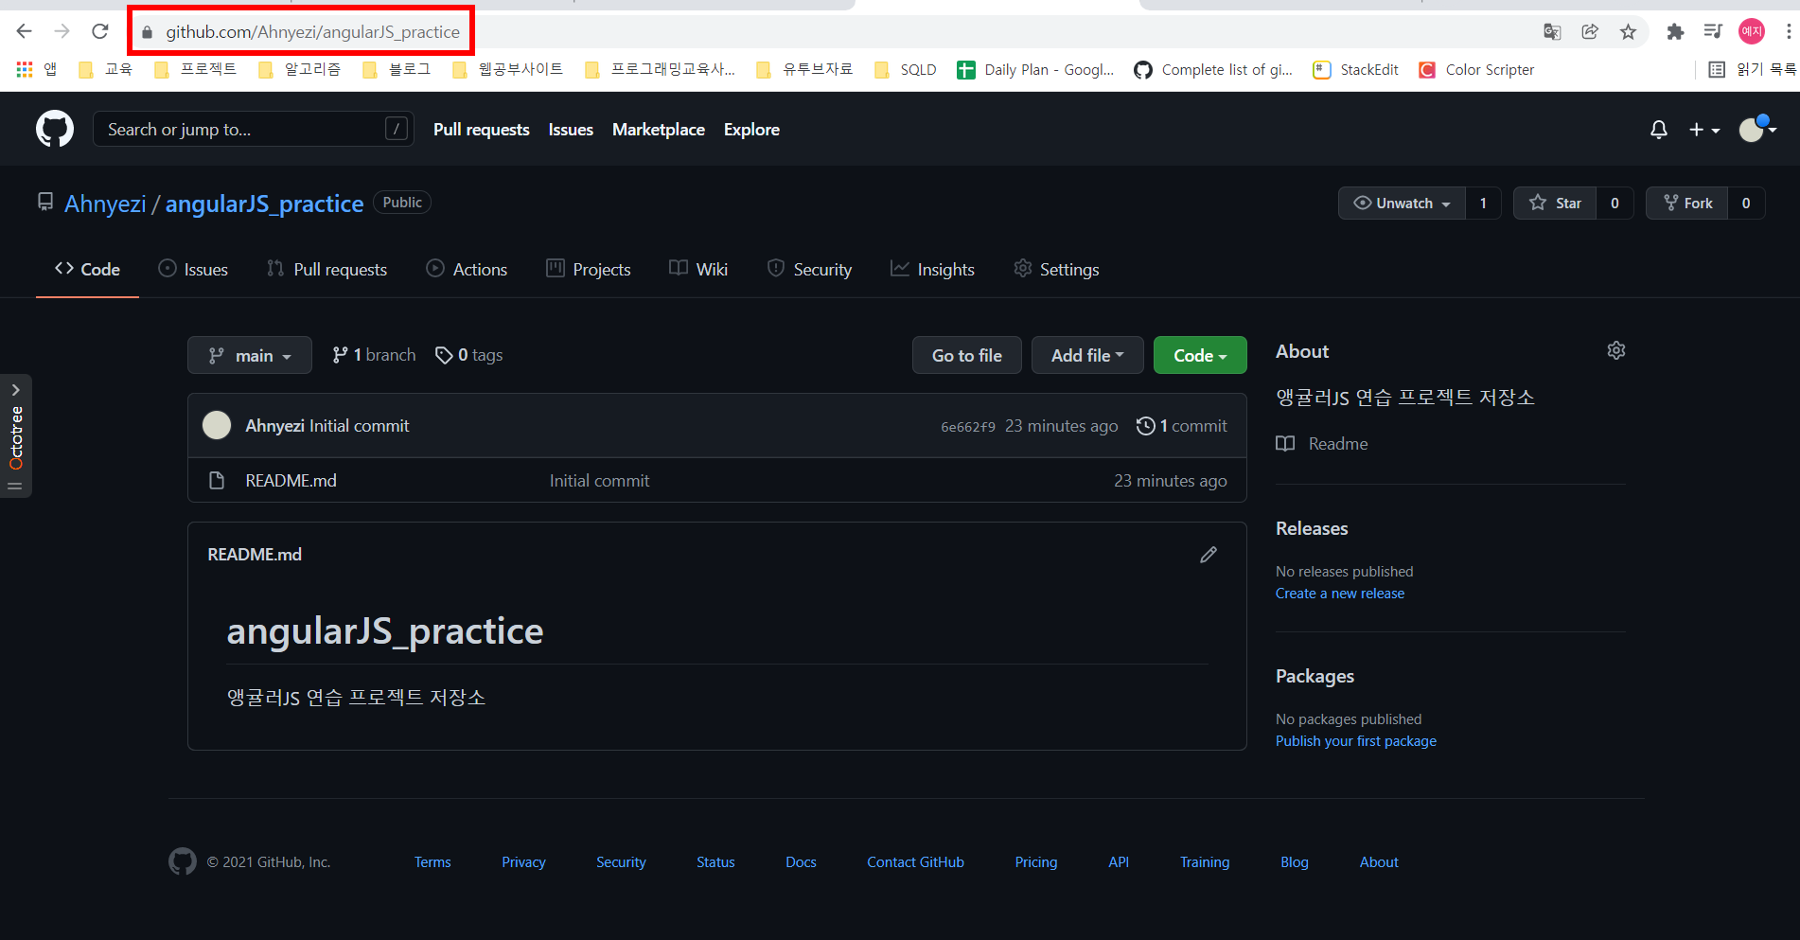Screen dimensions: 1800x940
Task: Click the browser back arrow
Action: (25, 31)
